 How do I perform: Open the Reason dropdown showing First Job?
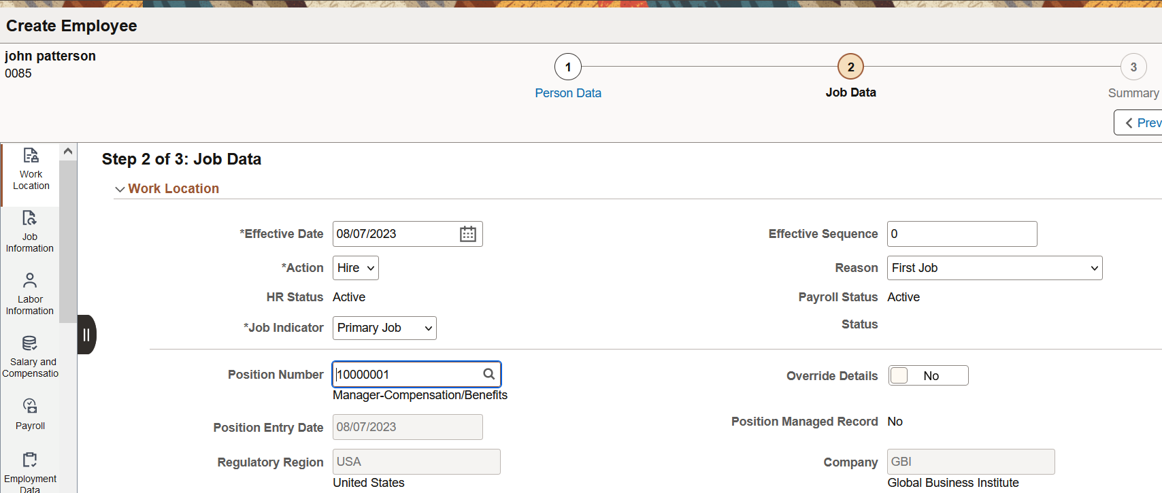(994, 268)
